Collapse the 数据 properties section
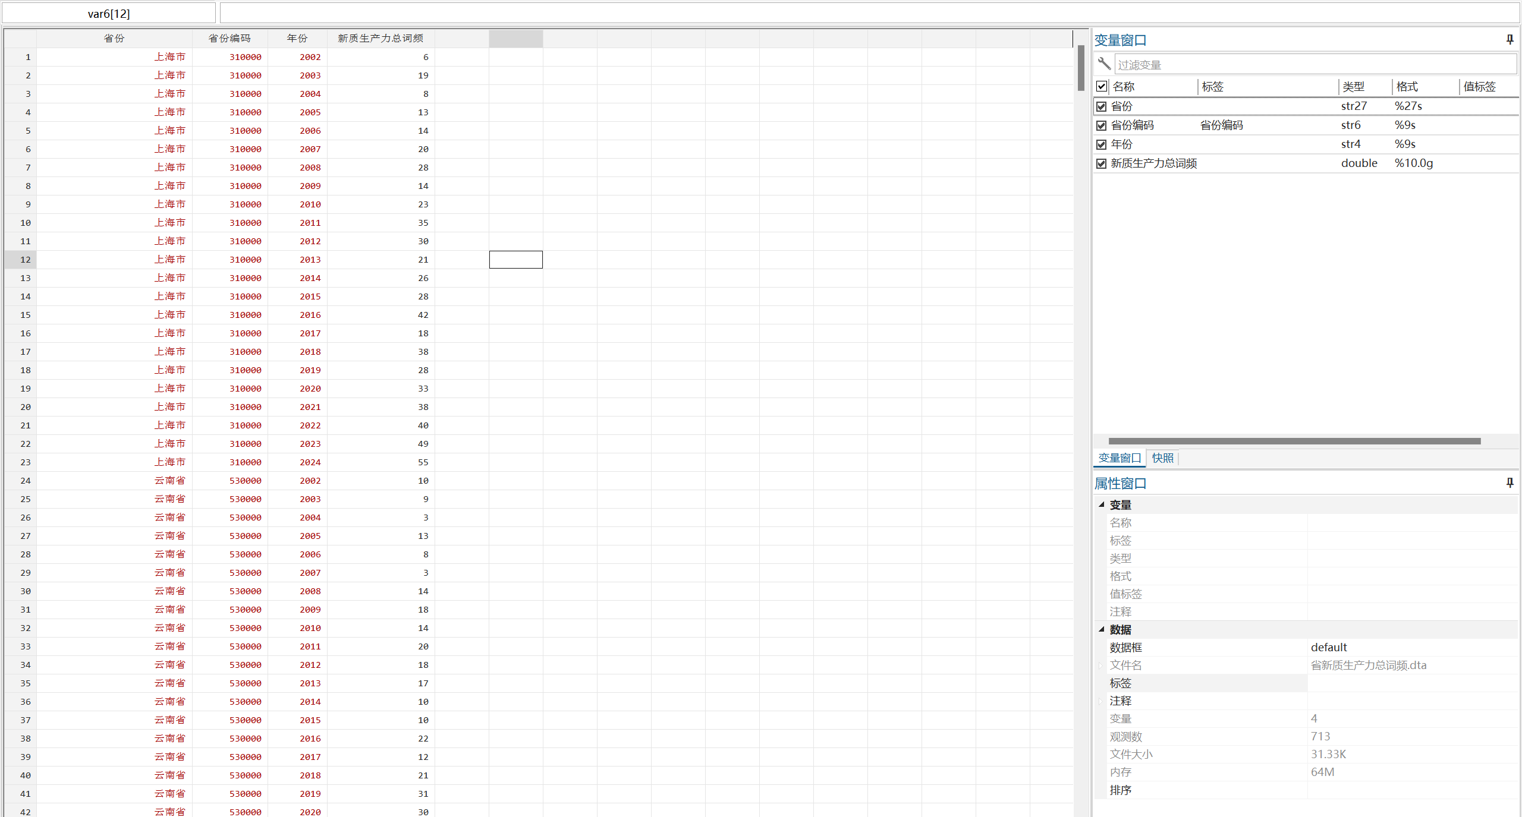The image size is (1522, 817). point(1102,629)
